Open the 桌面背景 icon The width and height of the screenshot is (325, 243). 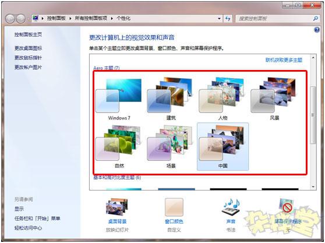[x=117, y=207]
